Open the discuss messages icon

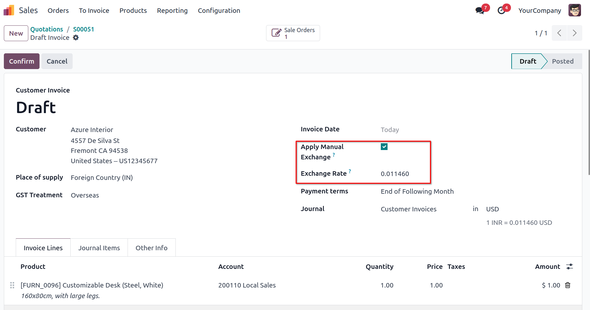[480, 10]
